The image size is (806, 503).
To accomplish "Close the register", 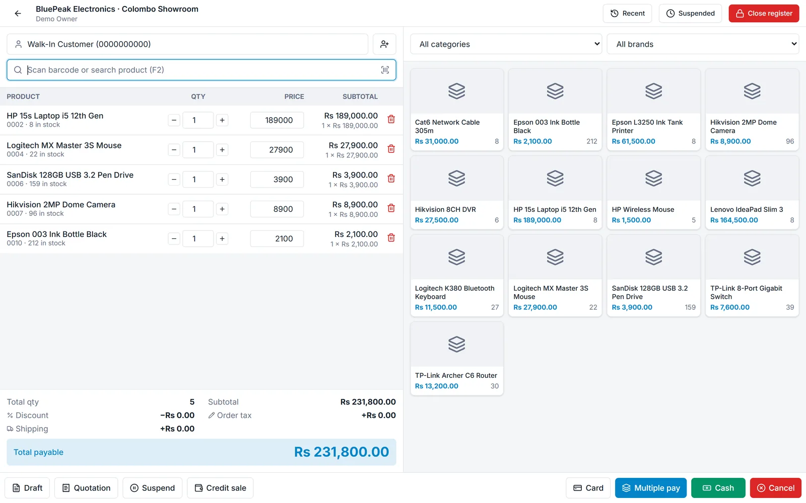I will point(764,14).
